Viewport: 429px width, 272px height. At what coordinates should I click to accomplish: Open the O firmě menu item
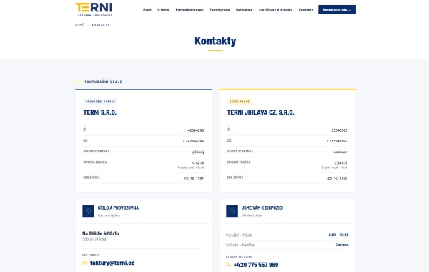point(163,10)
